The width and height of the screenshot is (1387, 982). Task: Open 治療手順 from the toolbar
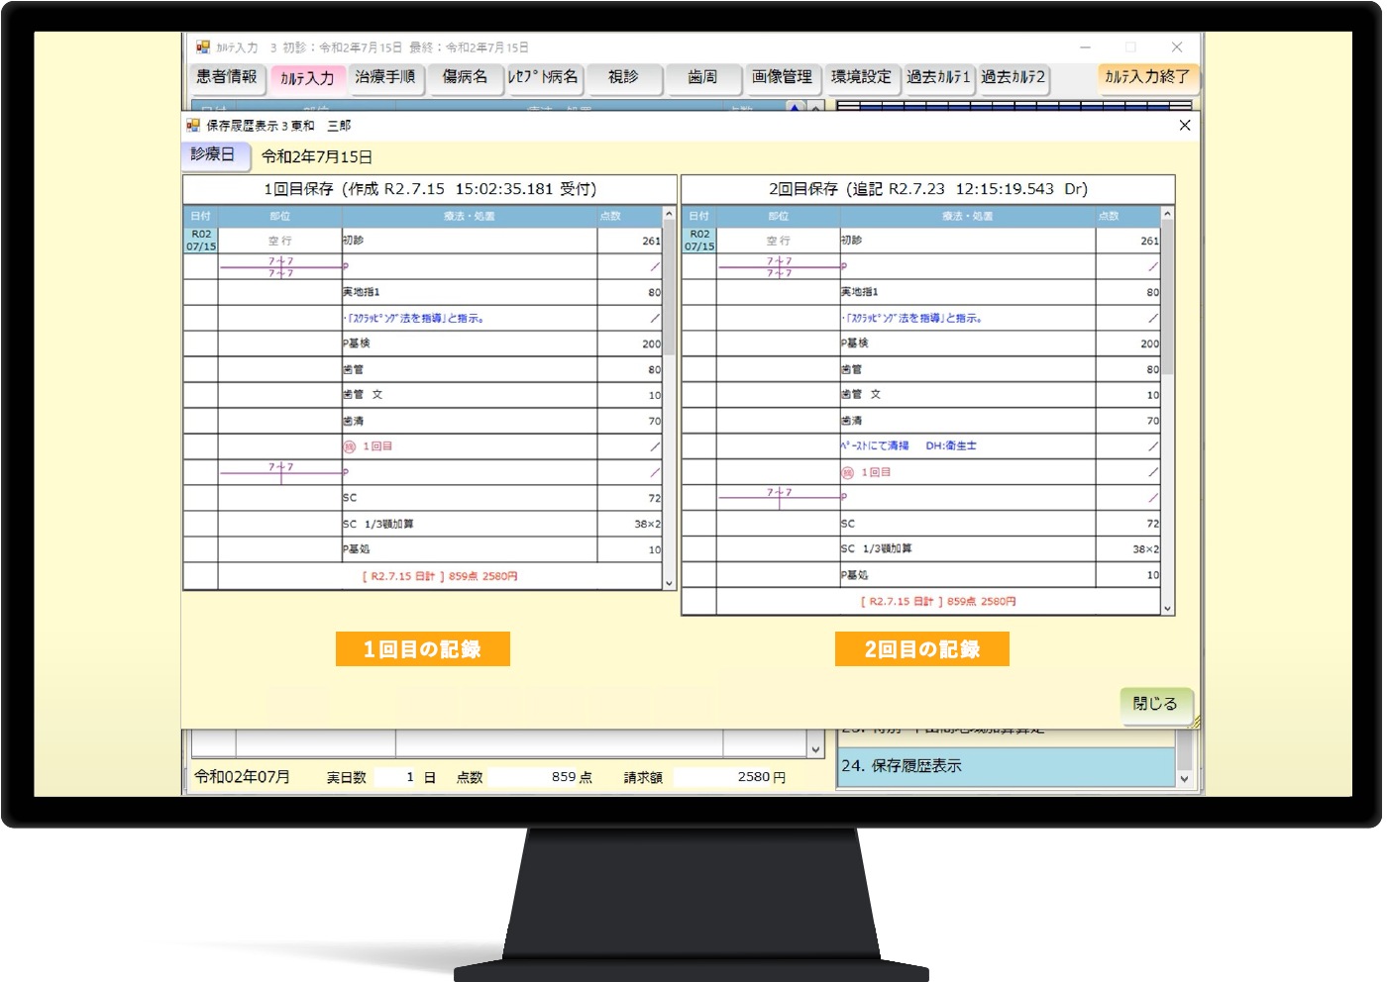(x=385, y=77)
